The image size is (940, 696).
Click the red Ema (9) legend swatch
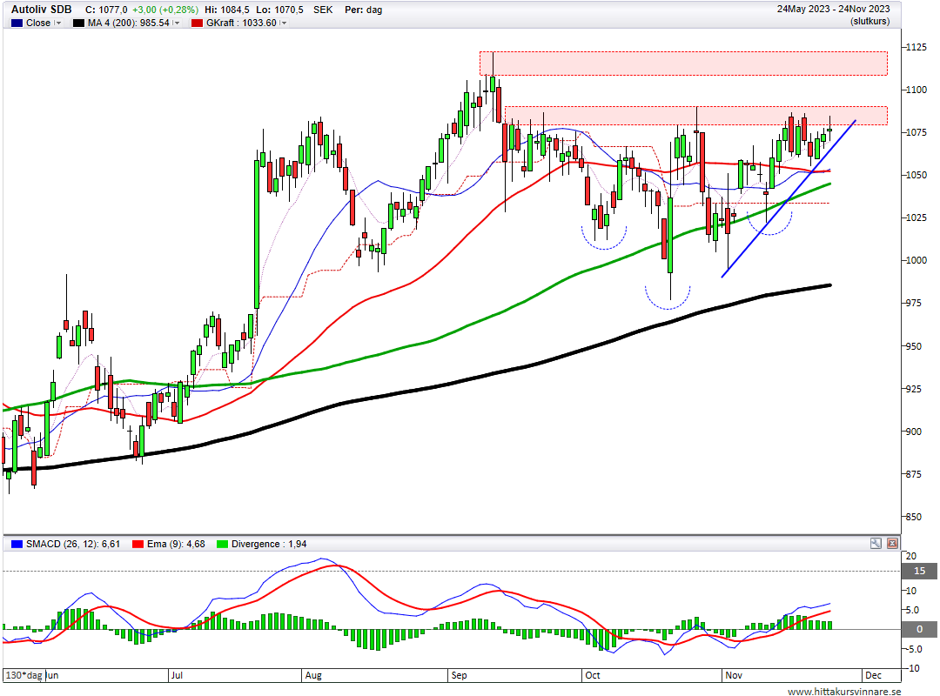(x=138, y=544)
